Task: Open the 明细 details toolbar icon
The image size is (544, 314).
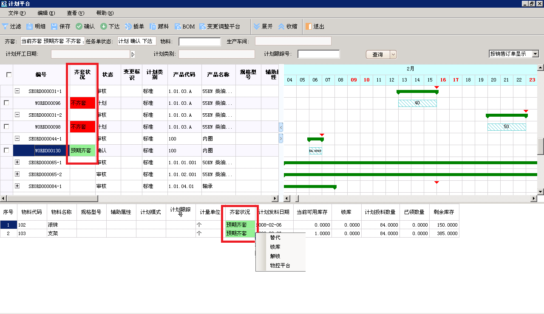Action: tap(30, 26)
